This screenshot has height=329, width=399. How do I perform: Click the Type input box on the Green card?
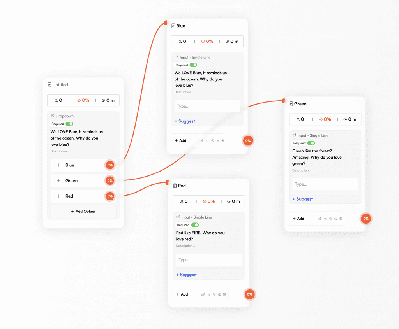(x=325, y=184)
